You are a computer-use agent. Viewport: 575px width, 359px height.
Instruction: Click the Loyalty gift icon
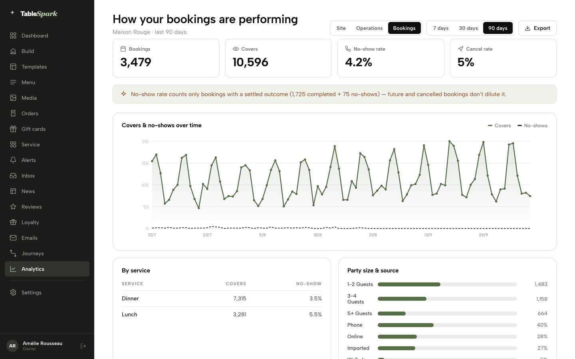coord(13,222)
